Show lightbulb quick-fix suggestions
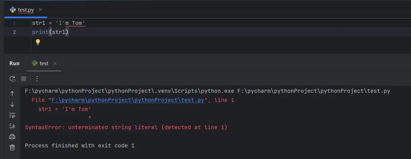Viewport: 411px width, 159px height. point(38,42)
